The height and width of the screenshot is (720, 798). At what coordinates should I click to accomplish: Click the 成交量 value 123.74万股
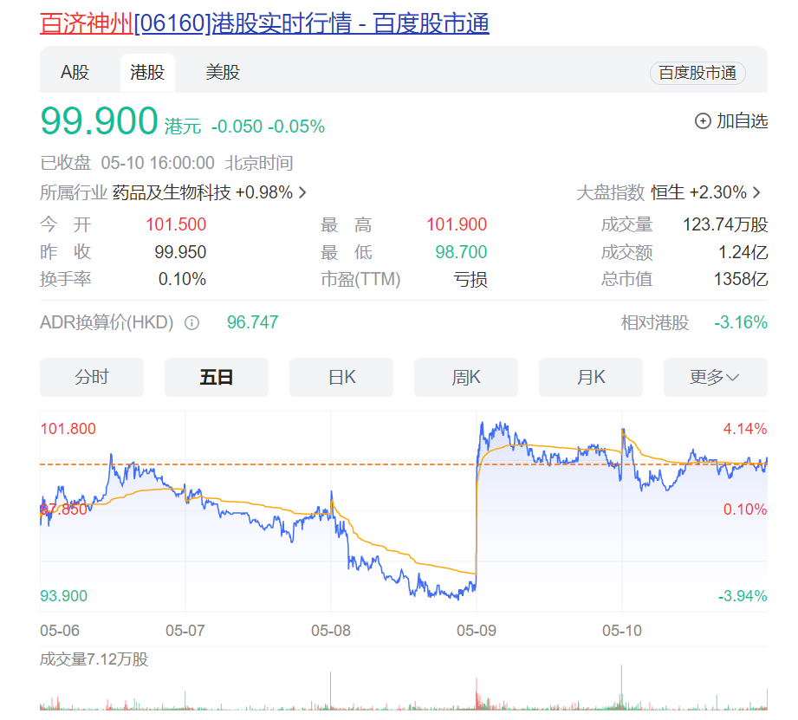(x=725, y=224)
